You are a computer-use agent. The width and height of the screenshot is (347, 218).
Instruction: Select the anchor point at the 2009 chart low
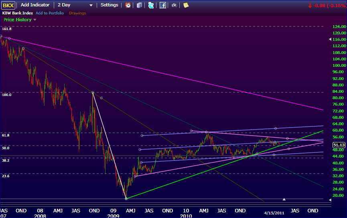click(126, 199)
